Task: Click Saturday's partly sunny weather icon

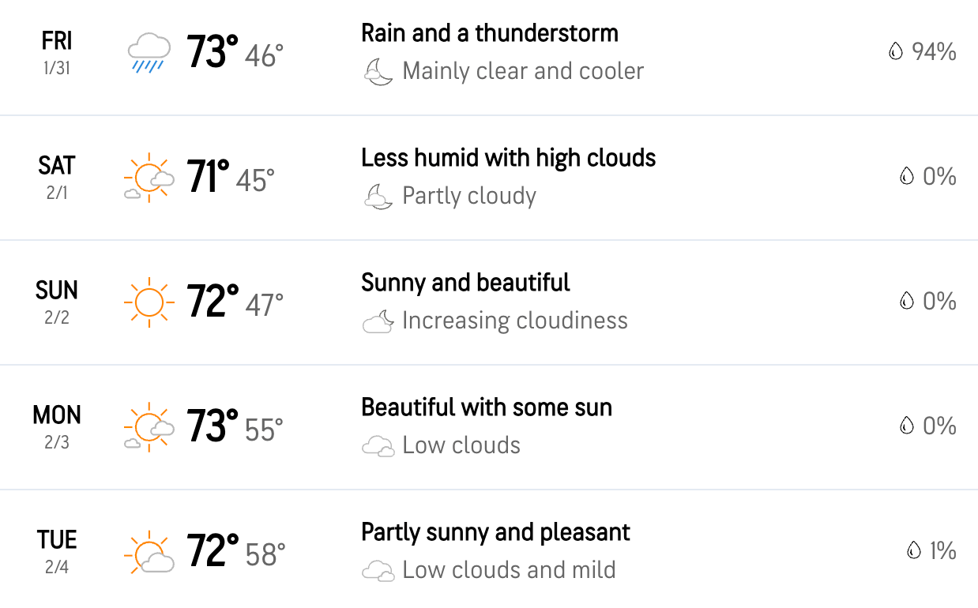Action: [x=149, y=178]
